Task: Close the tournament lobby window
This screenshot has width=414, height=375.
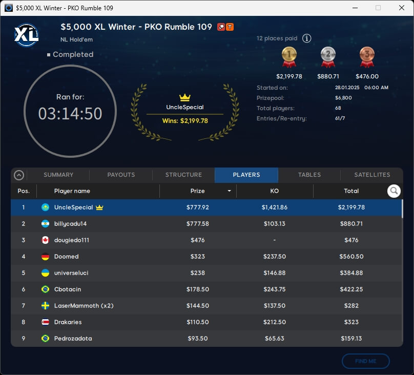Action: [402, 8]
